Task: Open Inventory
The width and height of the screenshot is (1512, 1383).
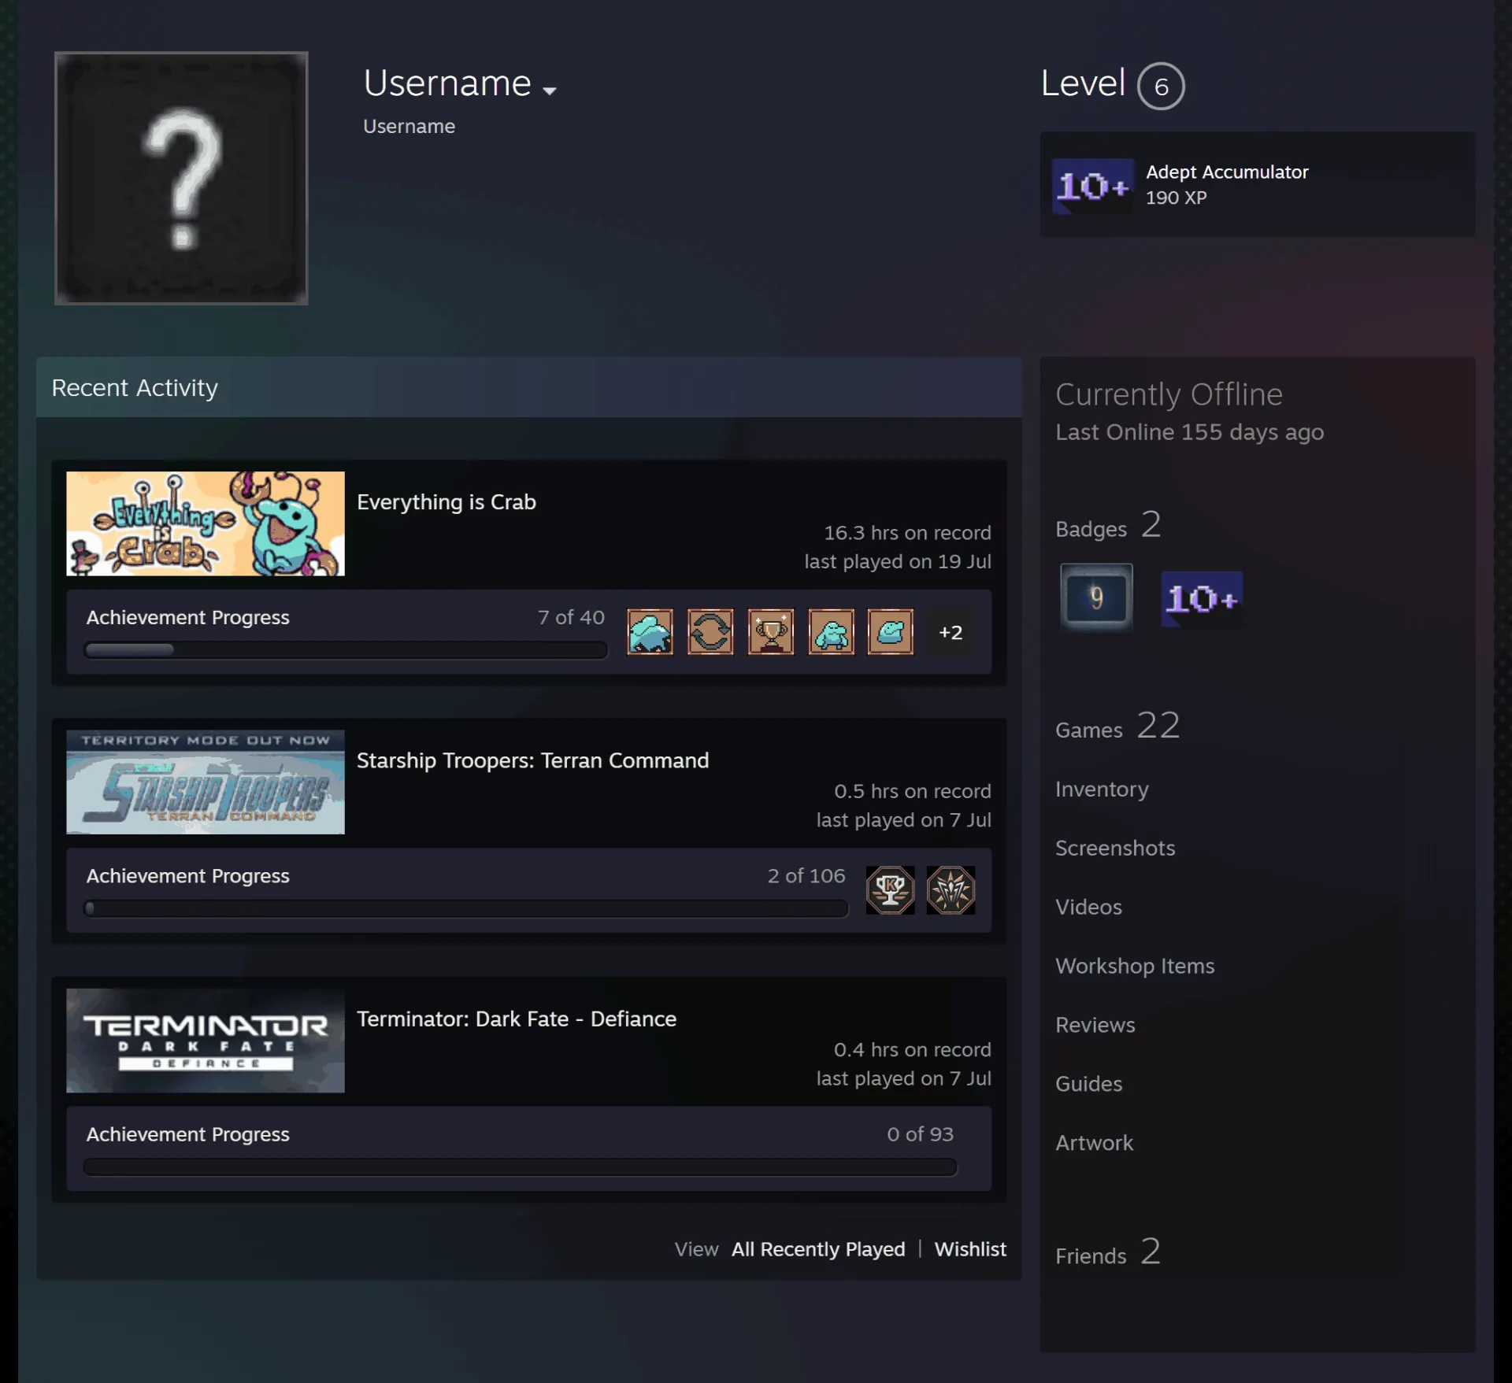Action: click(x=1102, y=789)
